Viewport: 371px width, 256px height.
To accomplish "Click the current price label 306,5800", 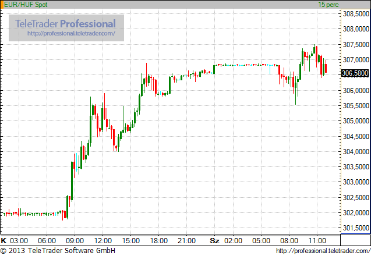I will 355,73.
